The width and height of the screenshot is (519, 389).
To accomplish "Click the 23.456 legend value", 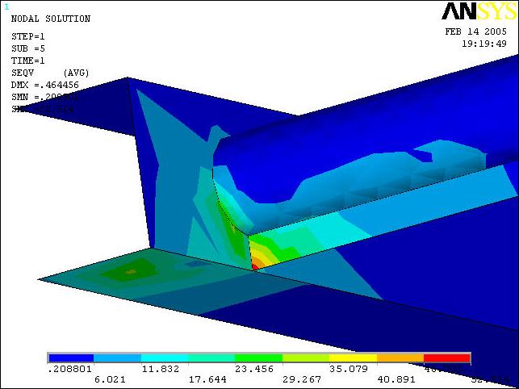I will (258, 369).
